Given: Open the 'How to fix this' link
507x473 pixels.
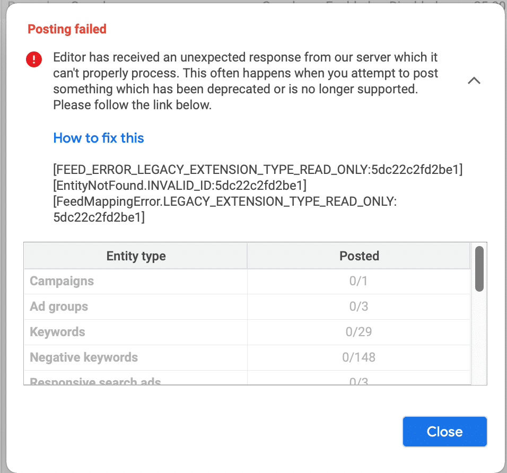Looking at the screenshot, I should click(x=98, y=138).
